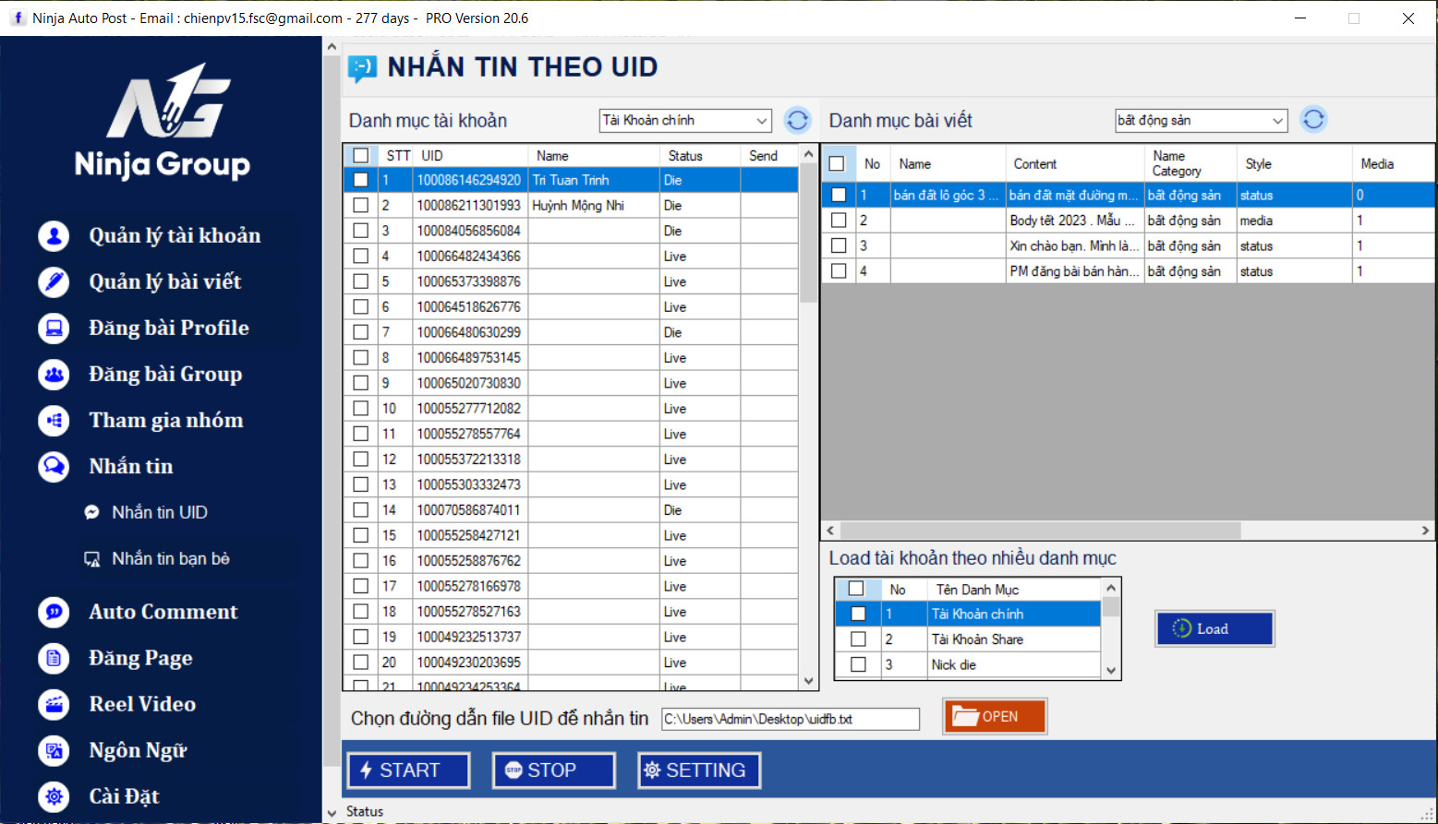Image resolution: width=1438 pixels, height=824 pixels.
Task: Click right arrow of post table horizontal scrollbar
Action: click(1425, 530)
